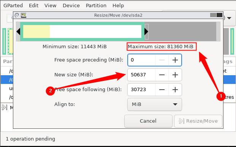Viewport: 236px width, 147px height.
Task: Click the white free area inside partition bar
Action: coord(95,32)
